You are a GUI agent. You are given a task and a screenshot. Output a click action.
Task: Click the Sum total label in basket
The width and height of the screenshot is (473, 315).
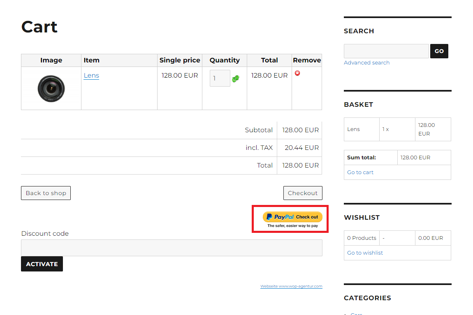(x=362, y=158)
